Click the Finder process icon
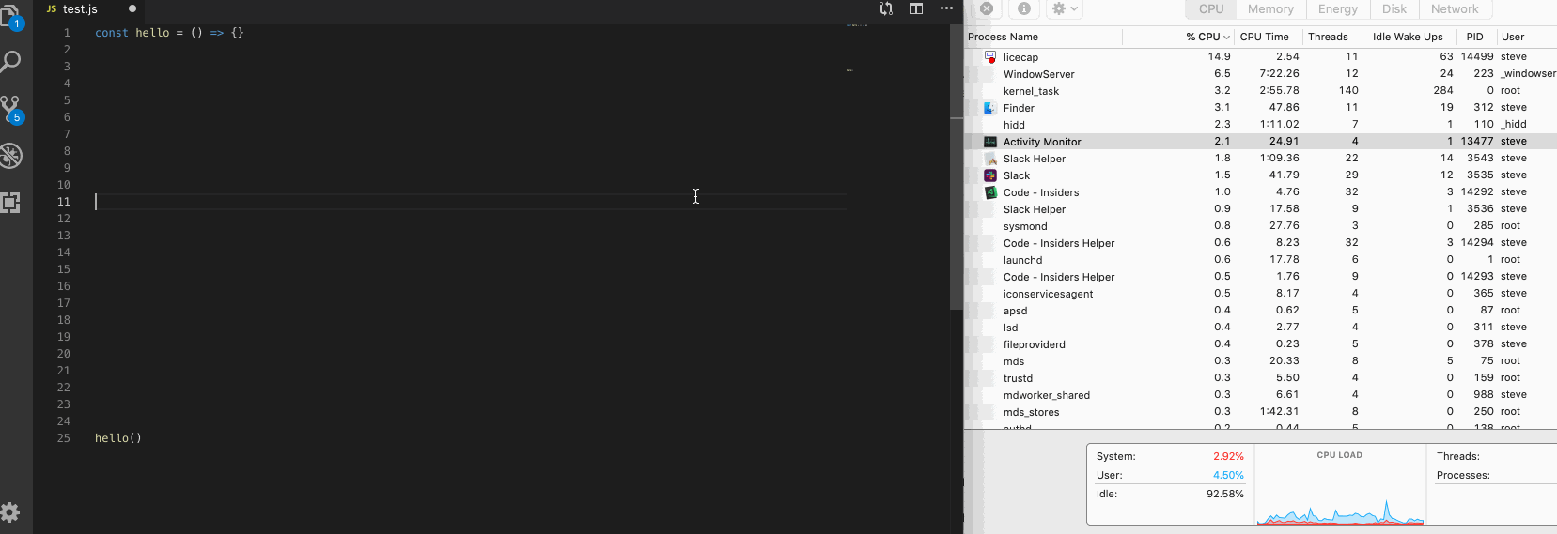This screenshot has height=534, width=1557. click(x=989, y=108)
